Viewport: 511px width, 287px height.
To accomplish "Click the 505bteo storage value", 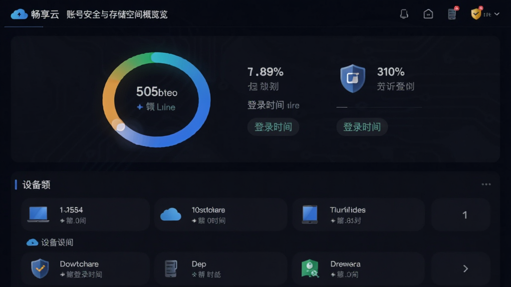I will click(157, 92).
